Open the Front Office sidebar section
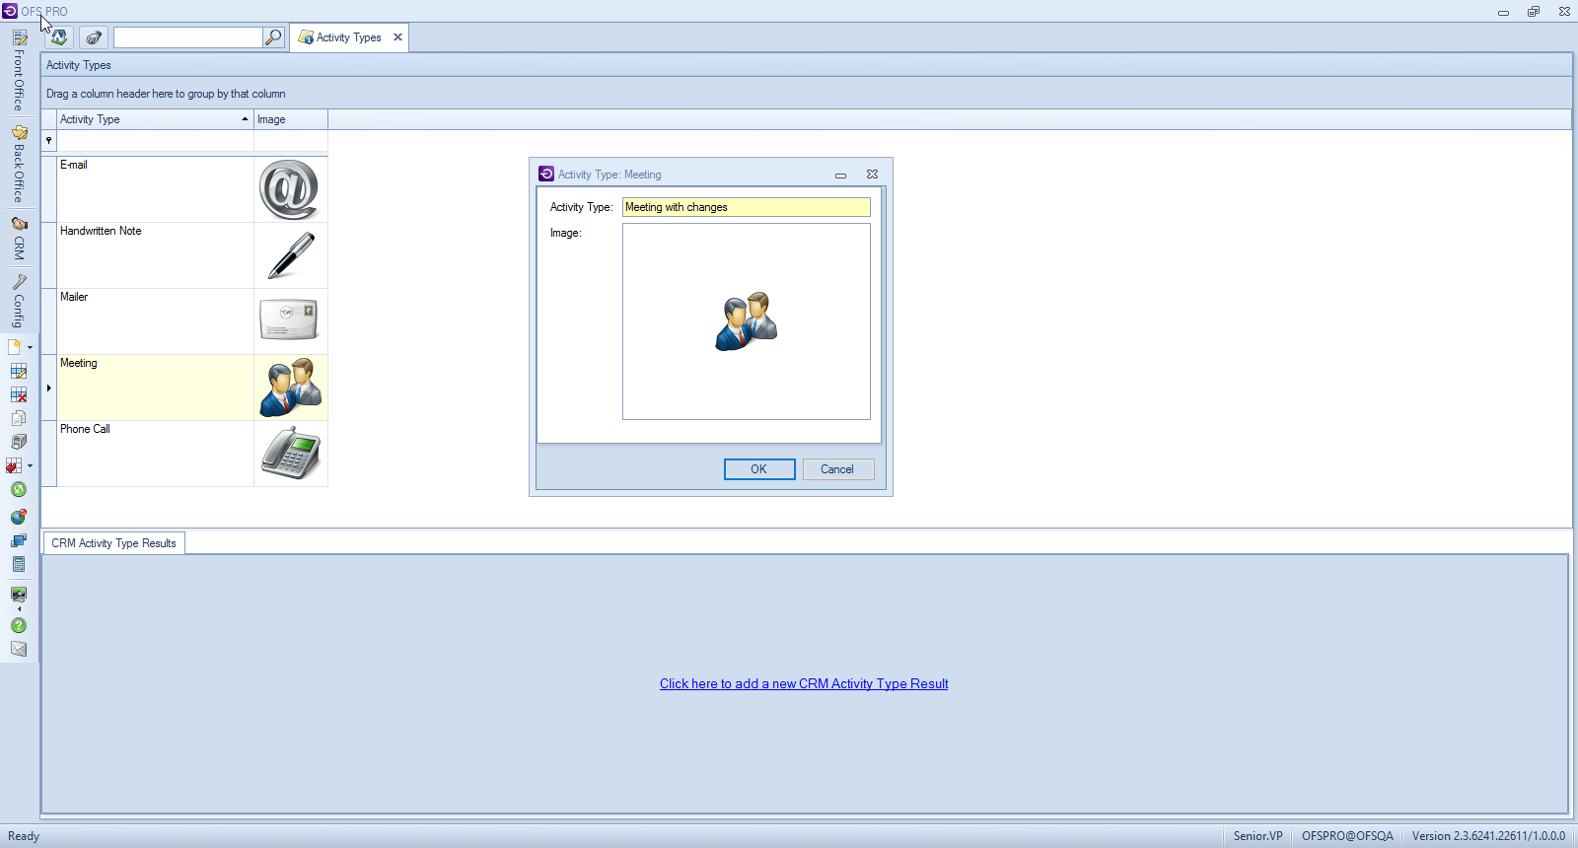This screenshot has width=1578, height=848. (x=19, y=70)
